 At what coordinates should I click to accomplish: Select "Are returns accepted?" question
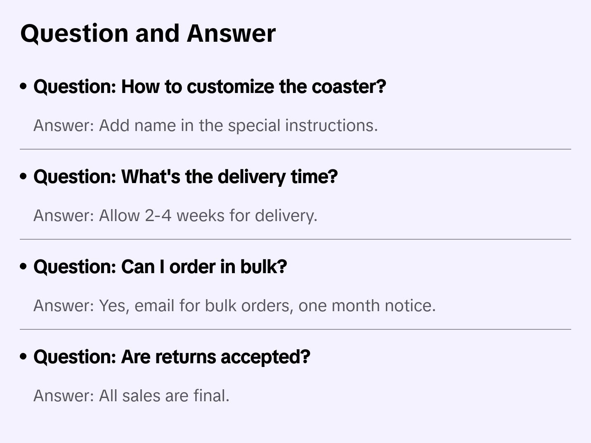[x=172, y=357]
